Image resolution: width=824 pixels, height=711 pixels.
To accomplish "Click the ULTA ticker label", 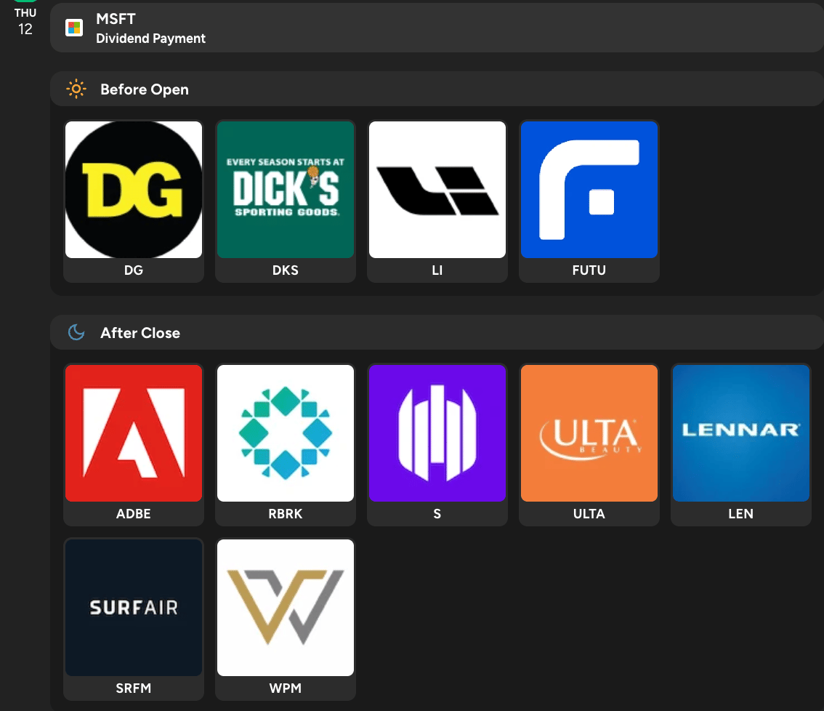I will coord(589,514).
